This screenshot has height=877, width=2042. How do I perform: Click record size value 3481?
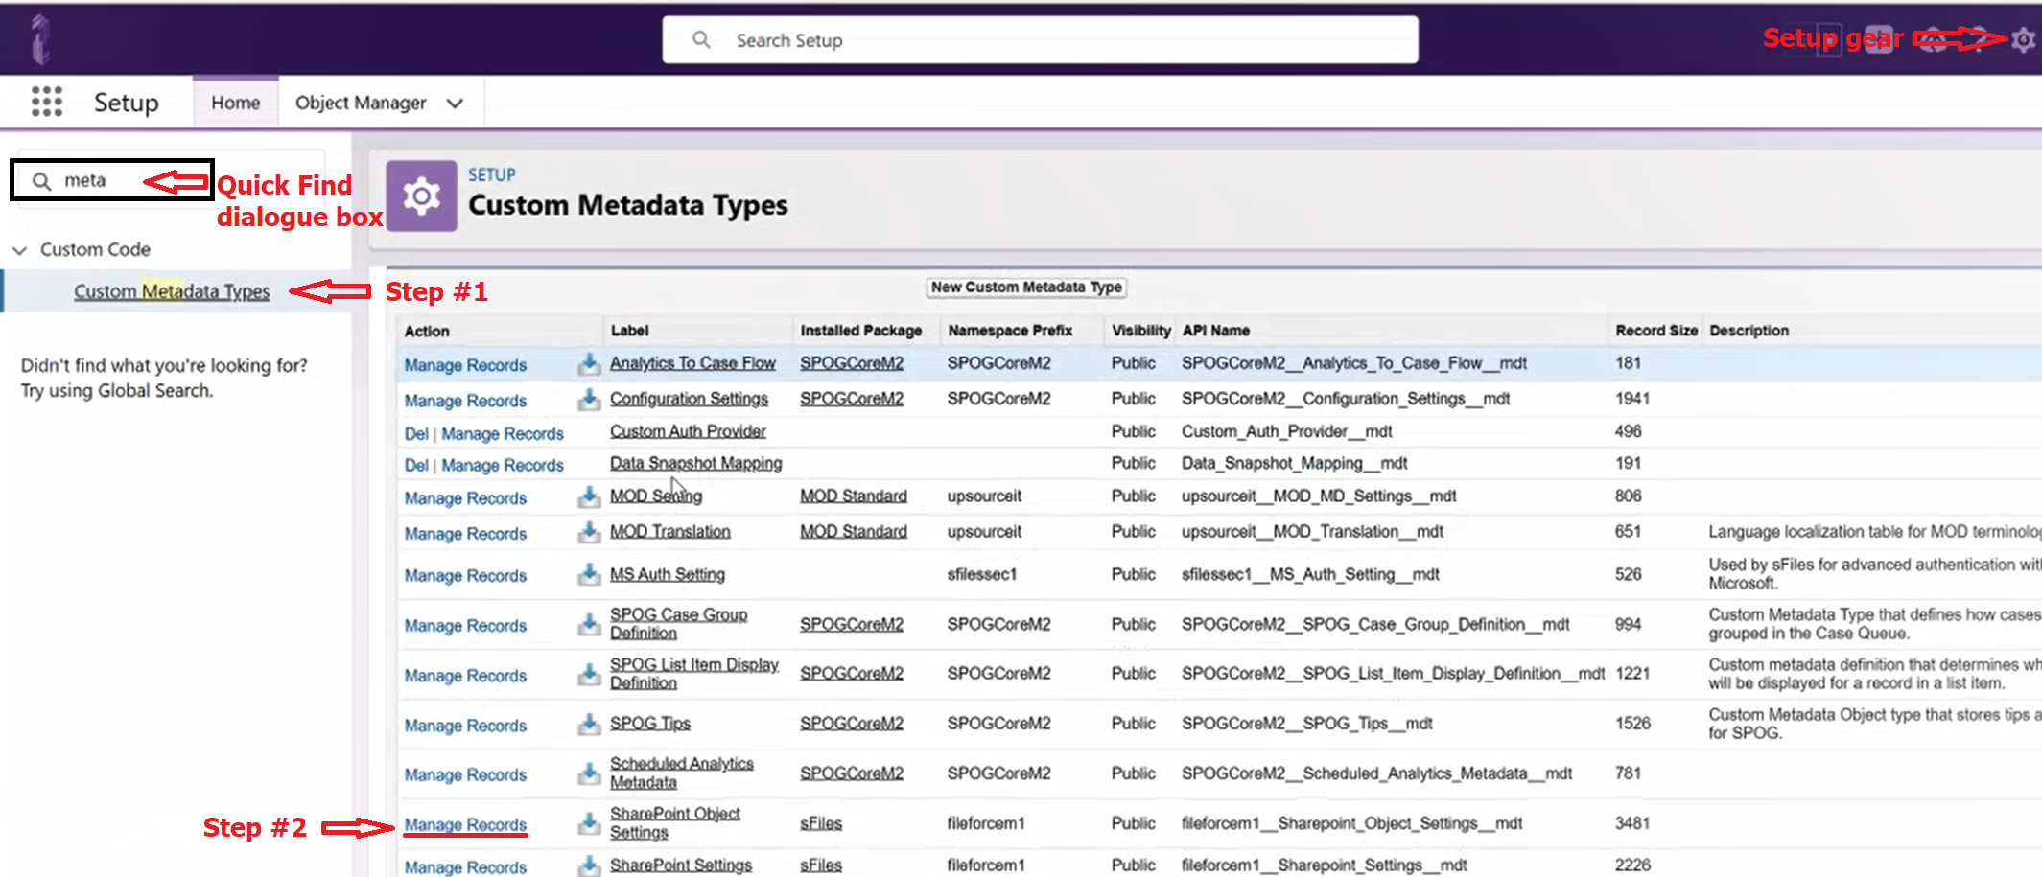[1632, 823]
